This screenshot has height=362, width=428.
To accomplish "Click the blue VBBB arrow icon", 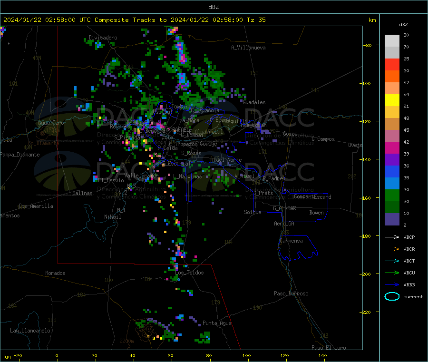I will click(x=392, y=285).
